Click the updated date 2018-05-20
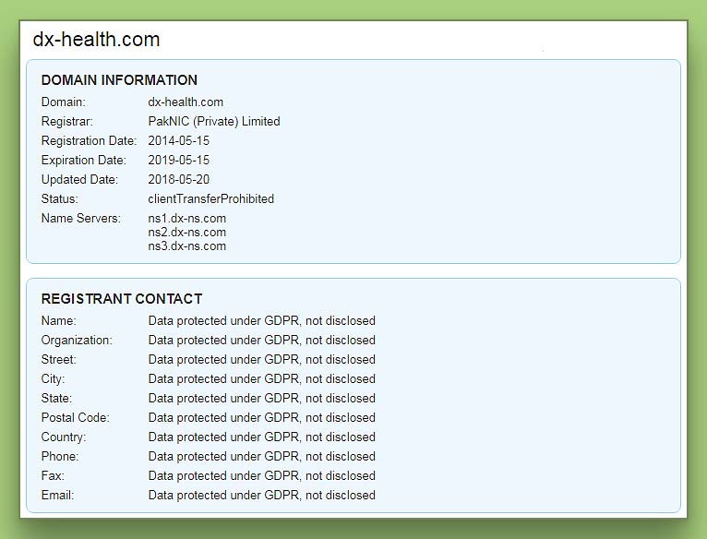 pyautogui.click(x=178, y=180)
